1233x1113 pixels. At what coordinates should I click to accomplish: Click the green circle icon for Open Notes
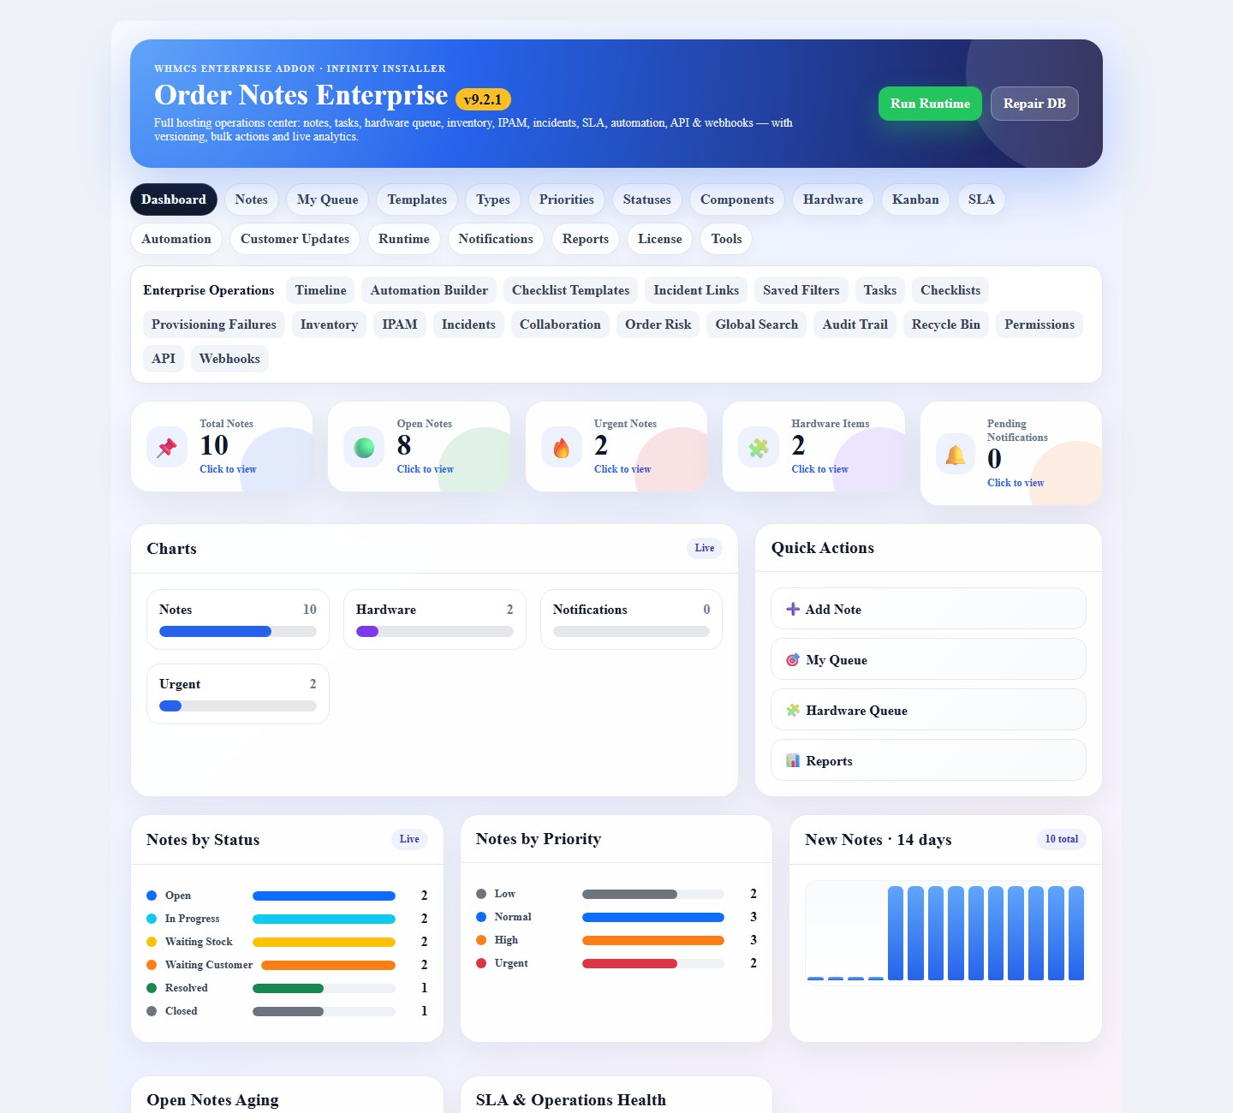coord(364,447)
